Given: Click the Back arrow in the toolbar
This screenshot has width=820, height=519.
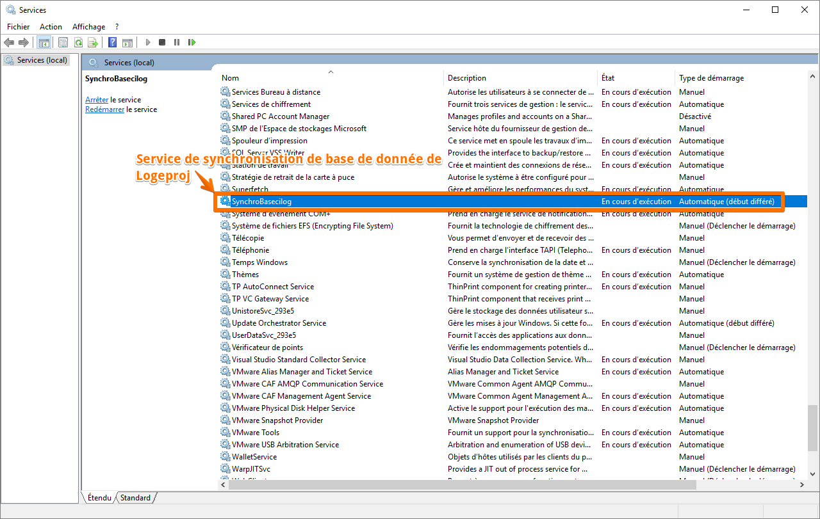Looking at the screenshot, I should pyautogui.click(x=9, y=42).
